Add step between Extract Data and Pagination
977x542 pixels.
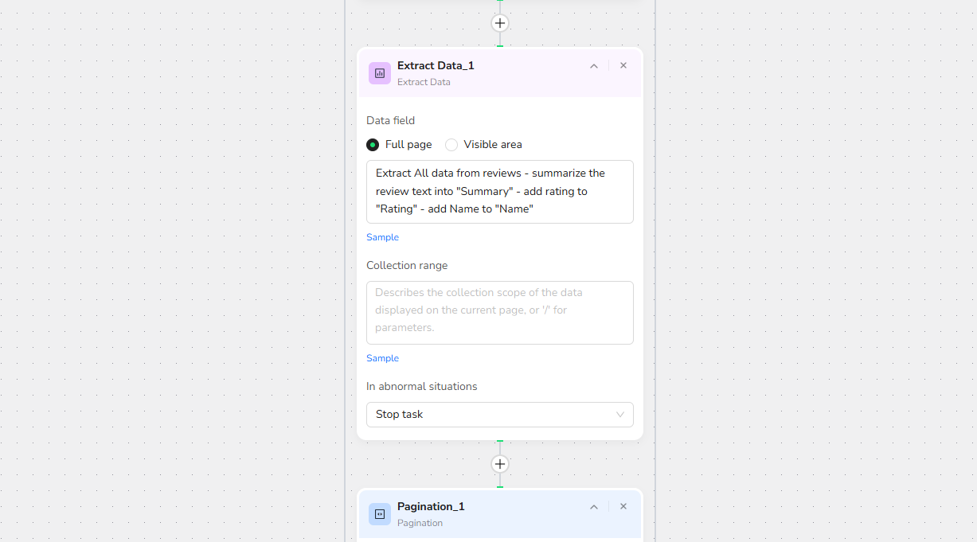pos(500,464)
